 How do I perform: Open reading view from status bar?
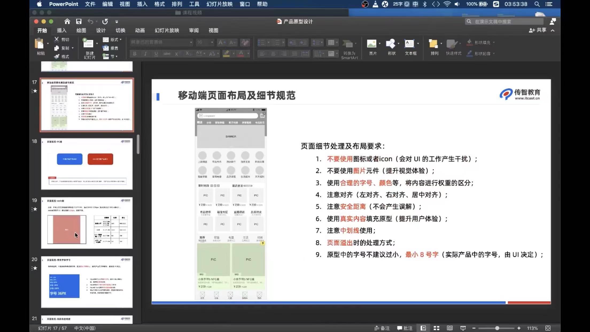point(450,328)
